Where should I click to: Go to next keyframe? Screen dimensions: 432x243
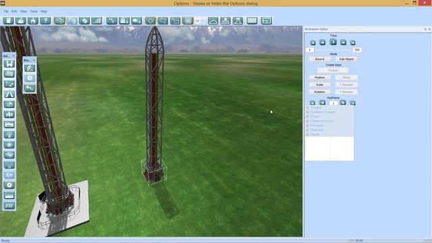(x=343, y=103)
